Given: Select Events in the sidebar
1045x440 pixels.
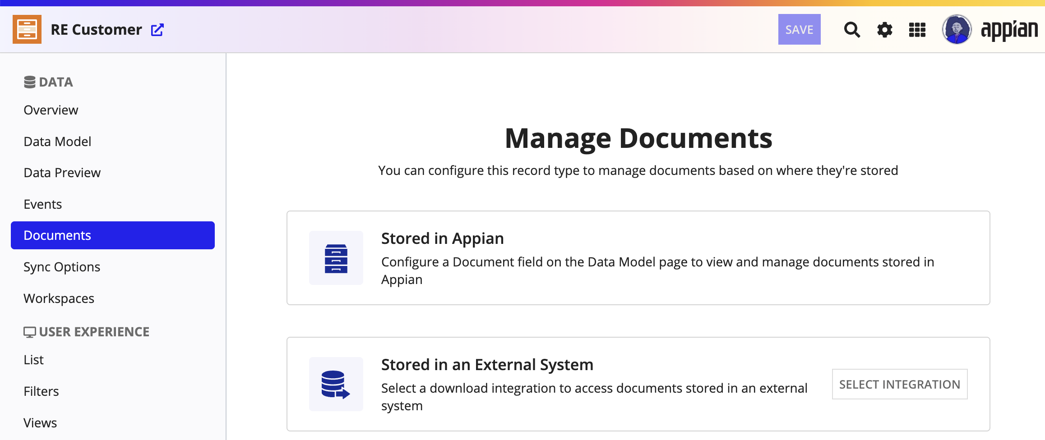Looking at the screenshot, I should (43, 204).
